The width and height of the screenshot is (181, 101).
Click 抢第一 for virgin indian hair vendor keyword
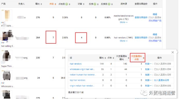click(x=148, y=86)
